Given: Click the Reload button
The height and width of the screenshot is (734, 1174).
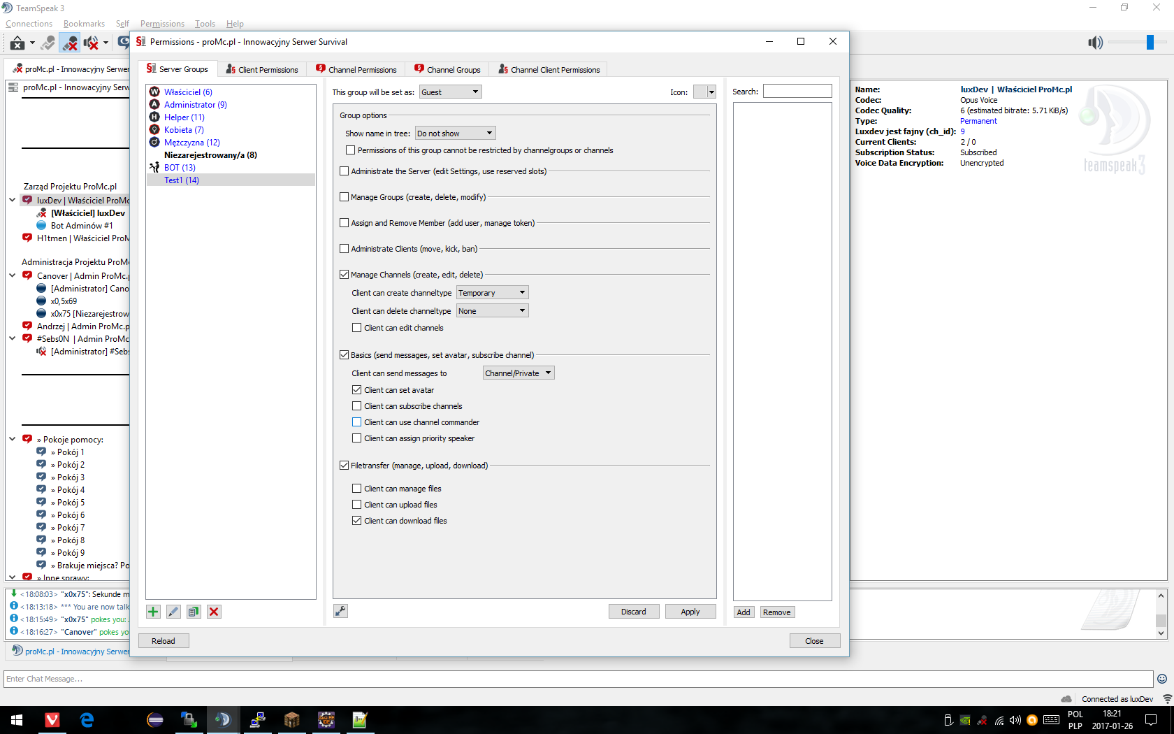Looking at the screenshot, I should (x=164, y=641).
